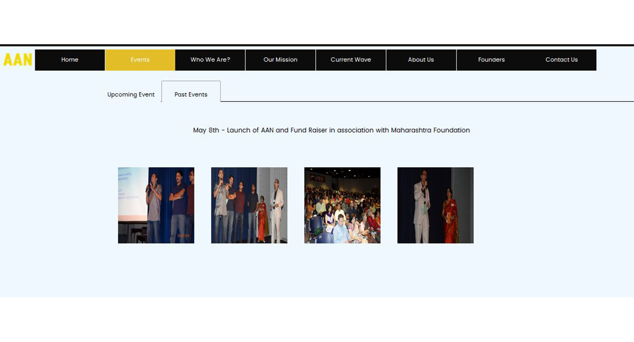Image resolution: width=634 pixels, height=342 pixels.
Task: View the seated audience crowd photo
Action: point(342,205)
